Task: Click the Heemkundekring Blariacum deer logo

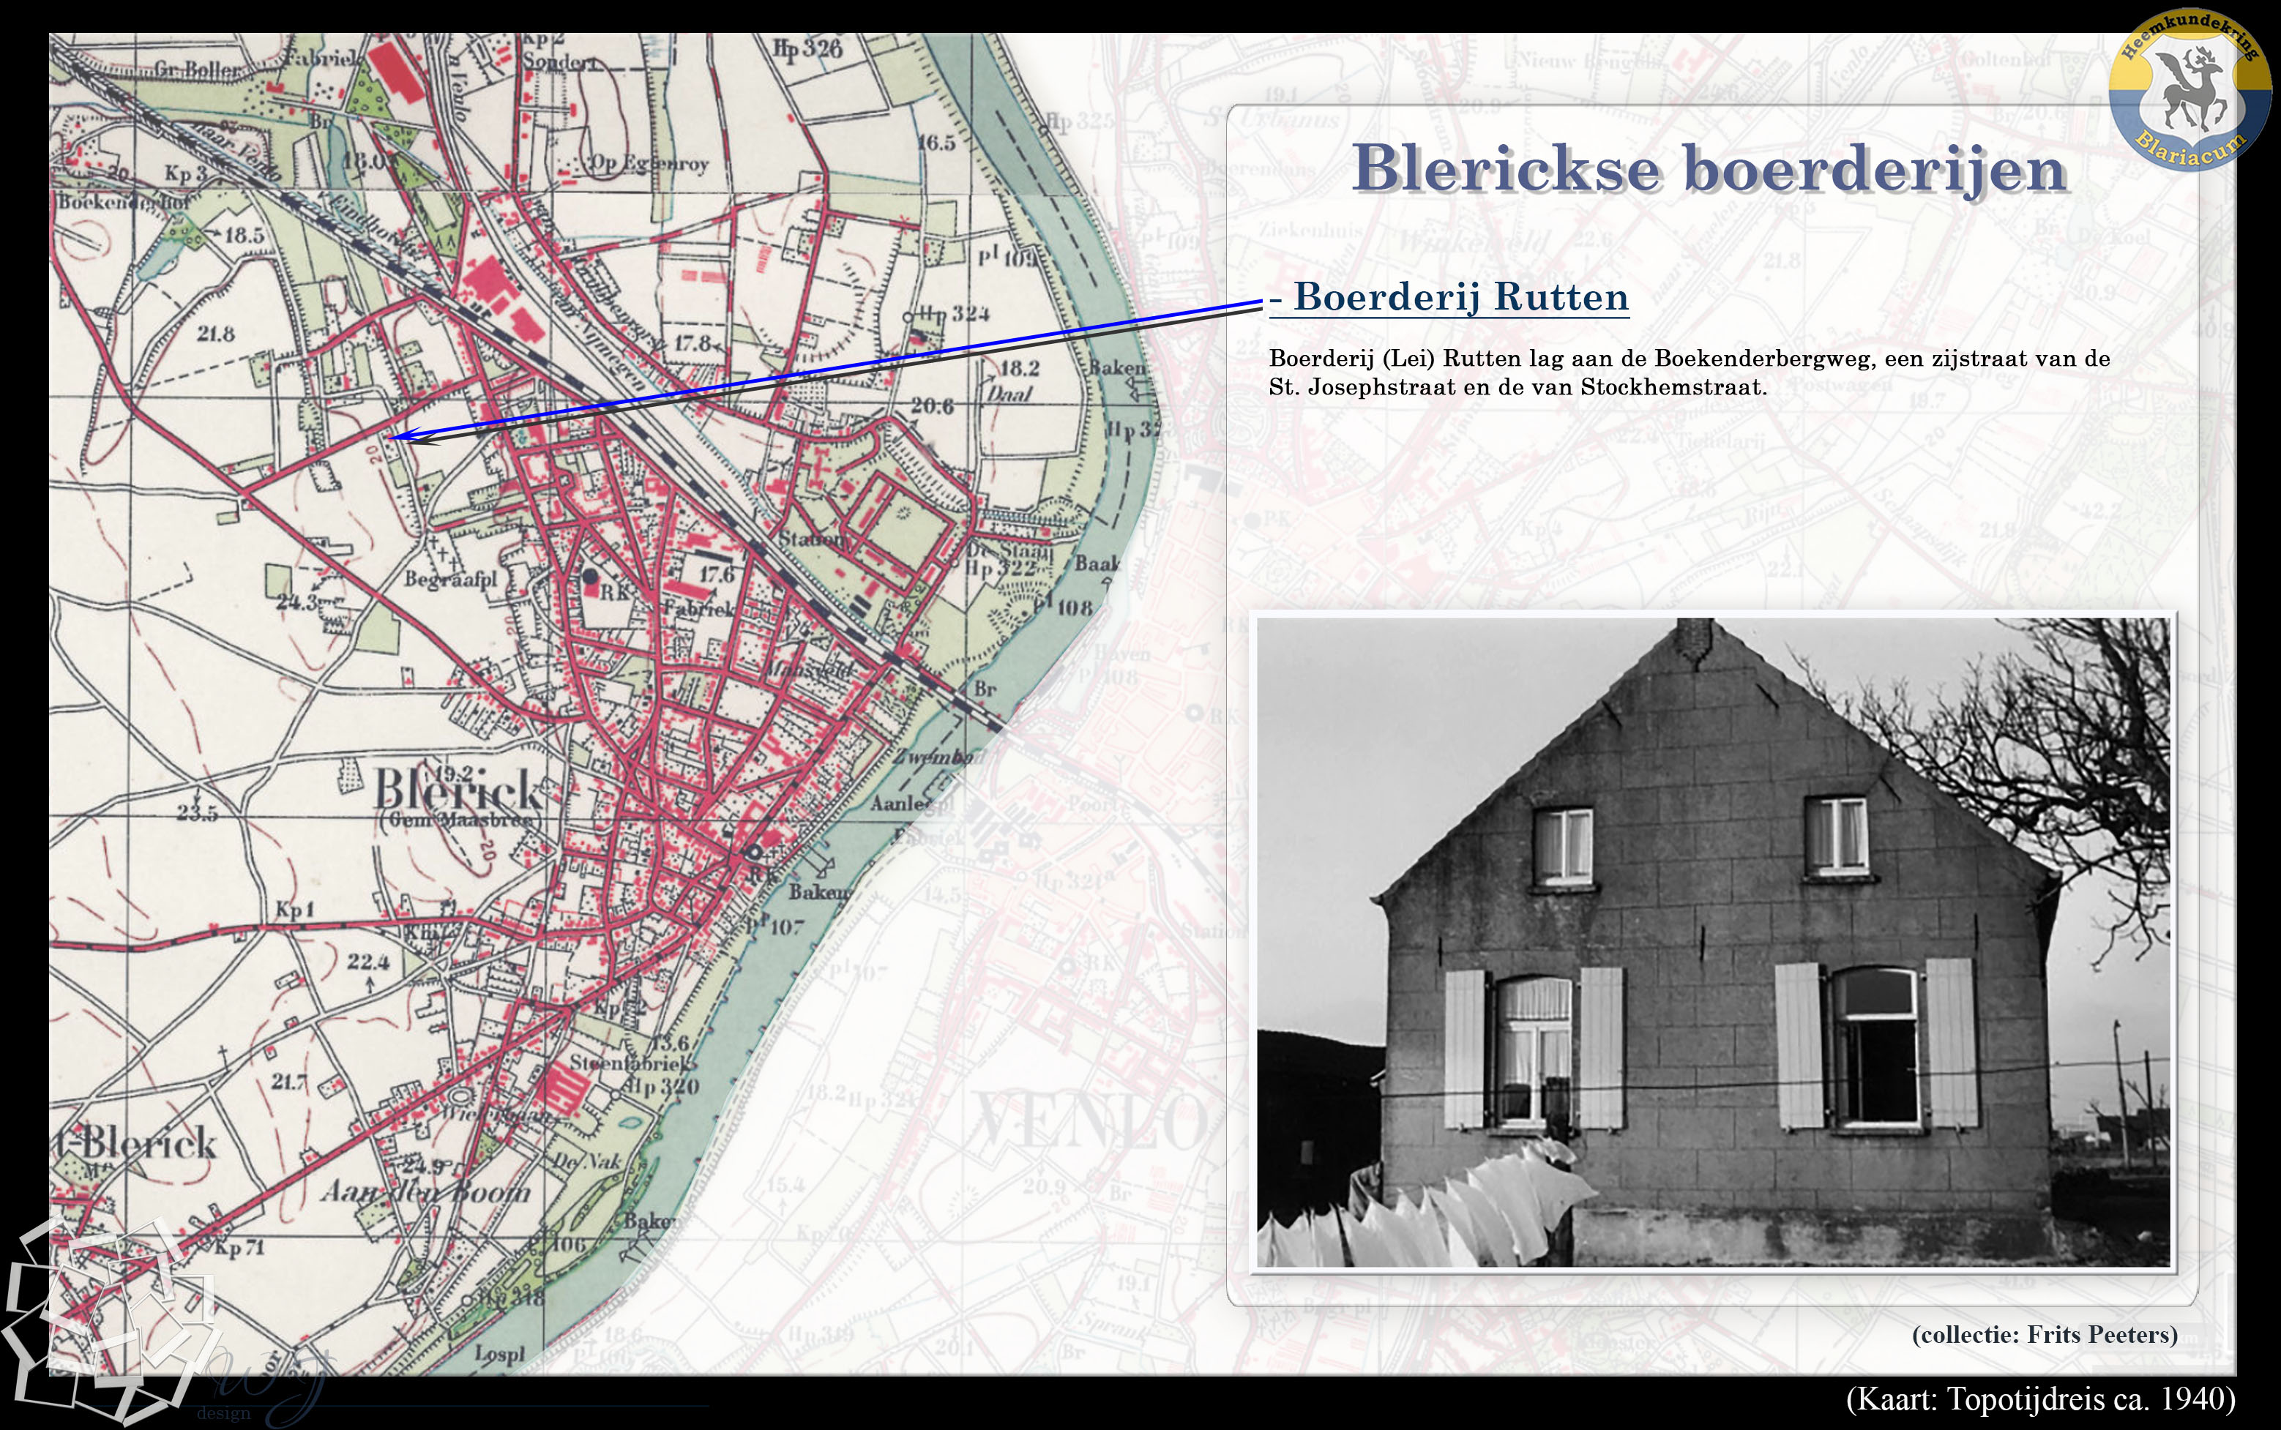Action: [x=2189, y=91]
